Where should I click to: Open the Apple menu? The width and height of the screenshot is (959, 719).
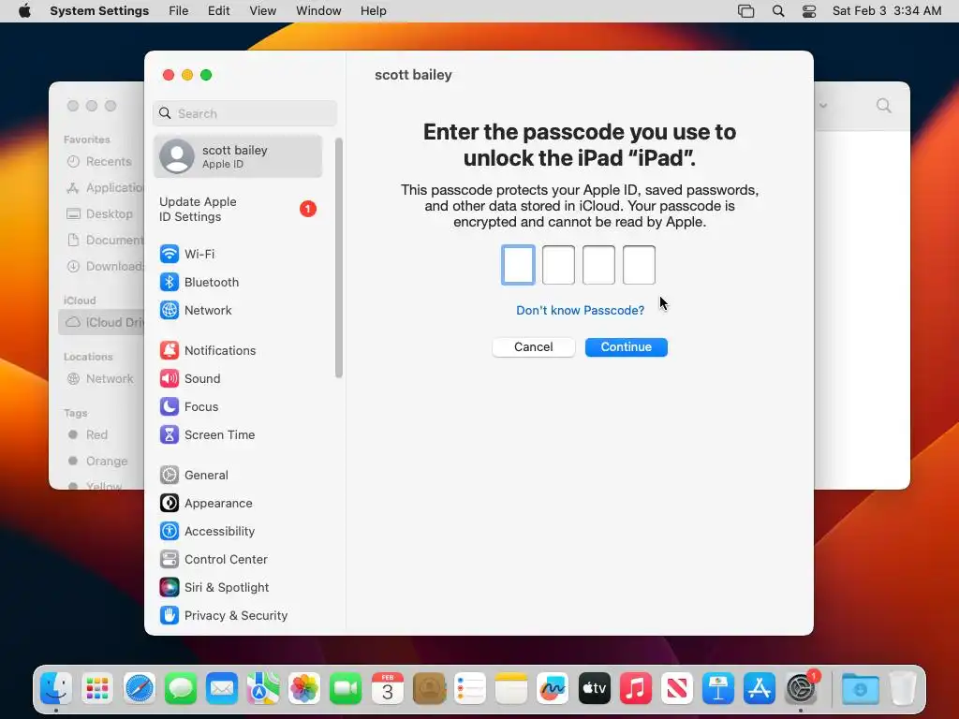24,11
